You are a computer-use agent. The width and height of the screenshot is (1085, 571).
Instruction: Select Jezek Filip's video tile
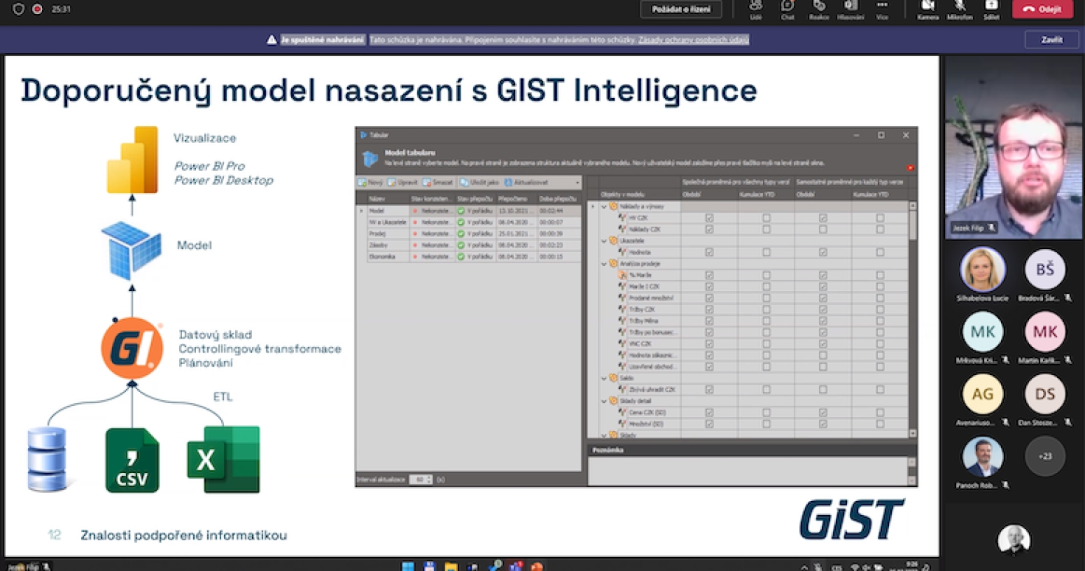(x=1014, y=147)
